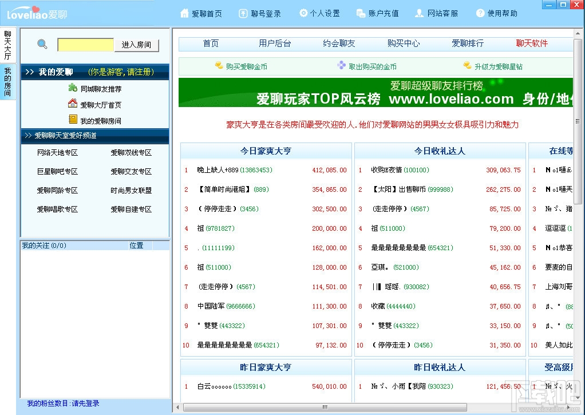Screen dimensions: 585x415
Task: Click the room search input field
Action: pyautogui.click(x=85, y=44)
